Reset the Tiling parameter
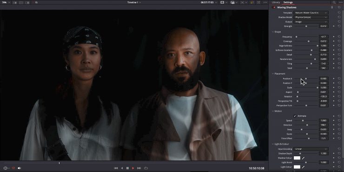Screen dimensions: 344x172 click(339, 64)
